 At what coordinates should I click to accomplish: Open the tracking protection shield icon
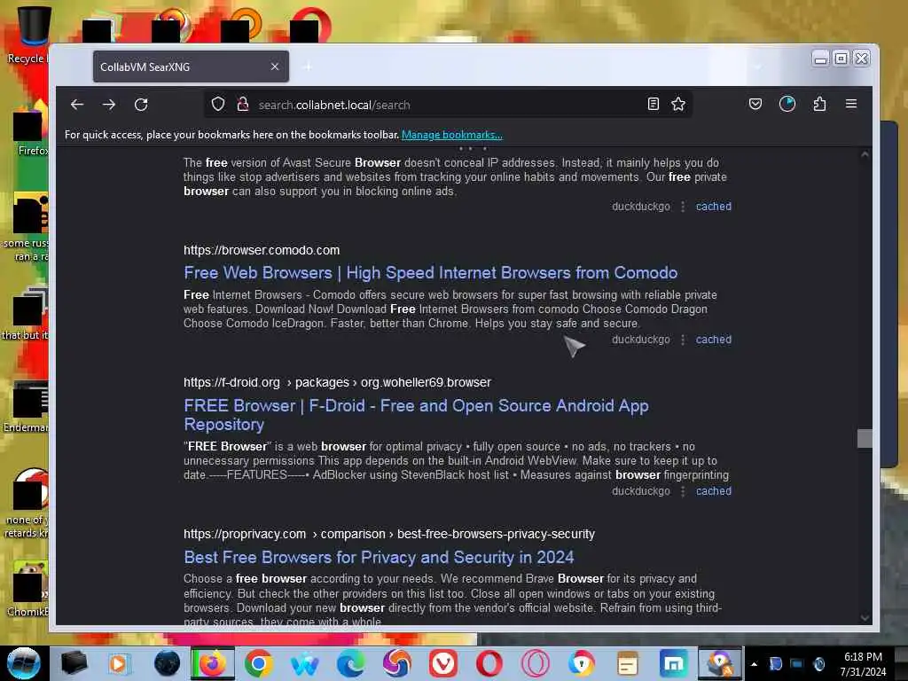tap(218, 105)
